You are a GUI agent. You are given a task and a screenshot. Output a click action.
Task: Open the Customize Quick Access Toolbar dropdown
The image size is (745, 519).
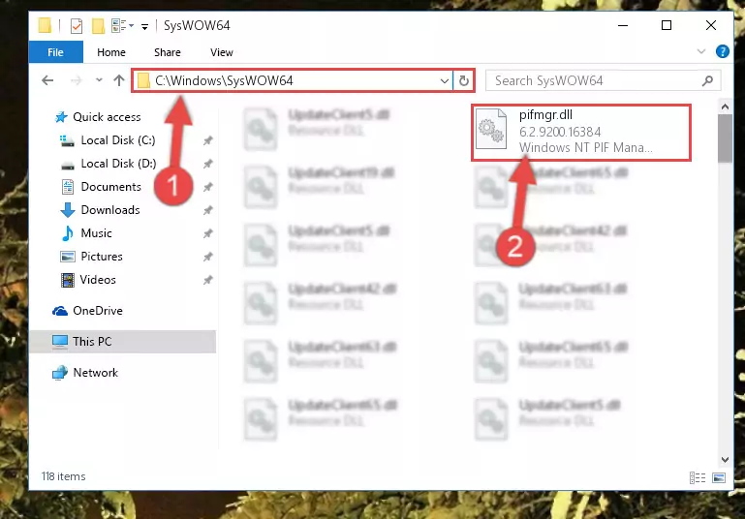point(144,26)
